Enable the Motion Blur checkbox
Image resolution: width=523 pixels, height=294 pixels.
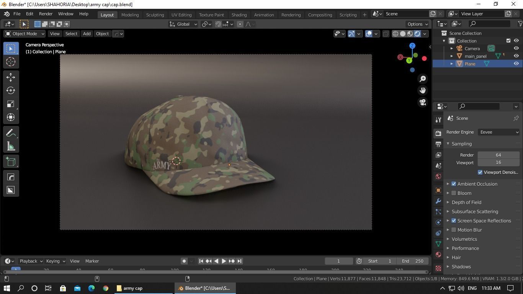click(454, 230)
